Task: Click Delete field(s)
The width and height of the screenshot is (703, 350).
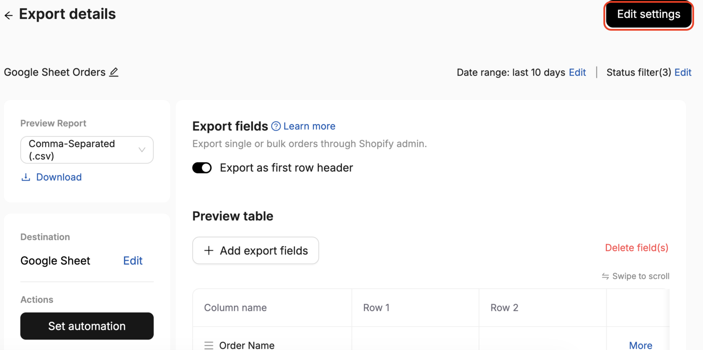Action: [x=637, y=248]
